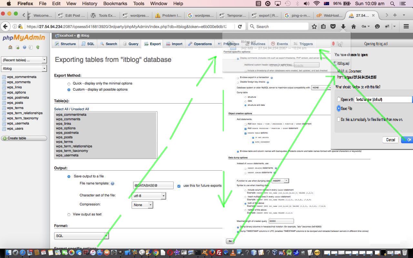The height and width of the screenshot is (258, 413).
Task: Open the Recent tables dropdown
Action: pyautogui.click(x=24, y=60)
